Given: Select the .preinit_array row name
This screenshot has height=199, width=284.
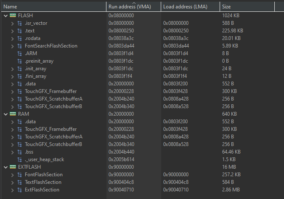Looking at the screenshot, I should pyautogui.click(x=39, y=61).
